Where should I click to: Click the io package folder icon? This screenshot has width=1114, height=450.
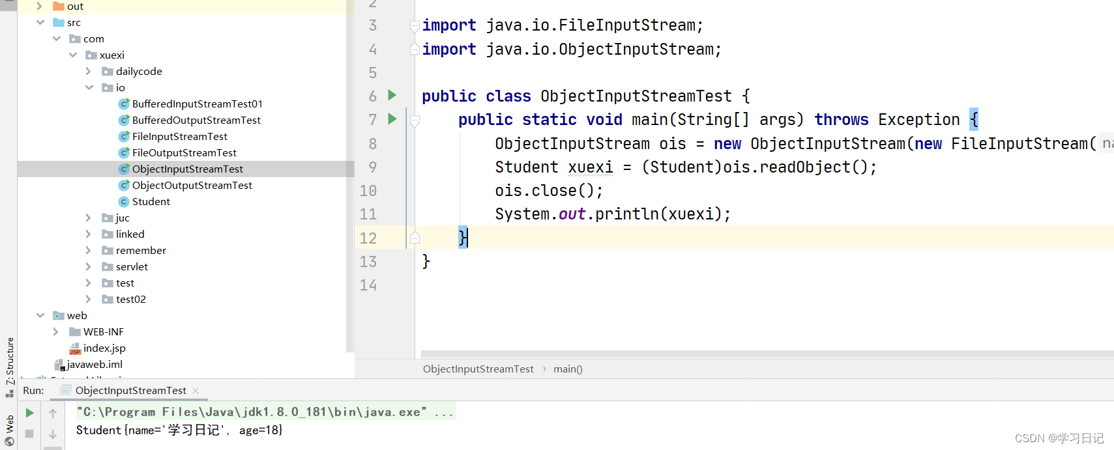click(108, 87)
